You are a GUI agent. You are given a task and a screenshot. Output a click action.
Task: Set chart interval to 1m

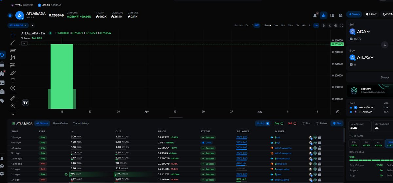276,25
